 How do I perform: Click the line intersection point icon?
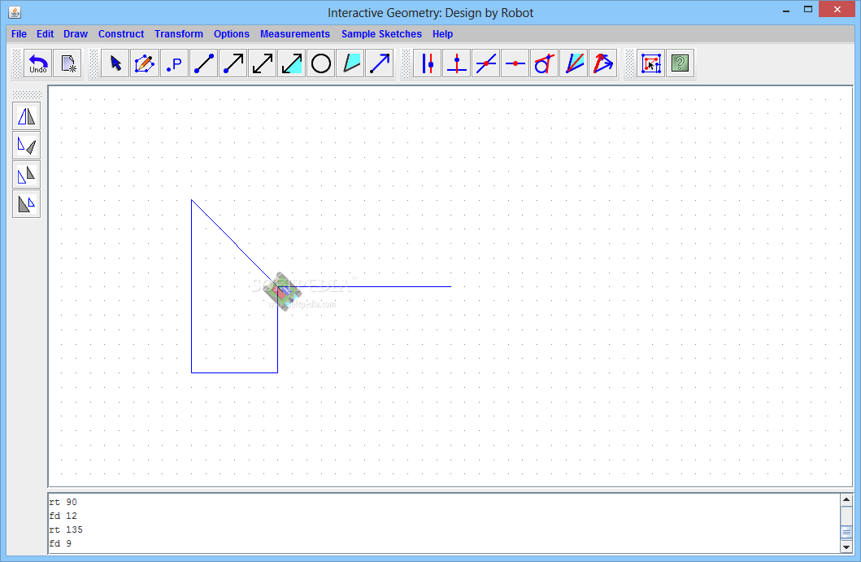[x=486, y=63]
